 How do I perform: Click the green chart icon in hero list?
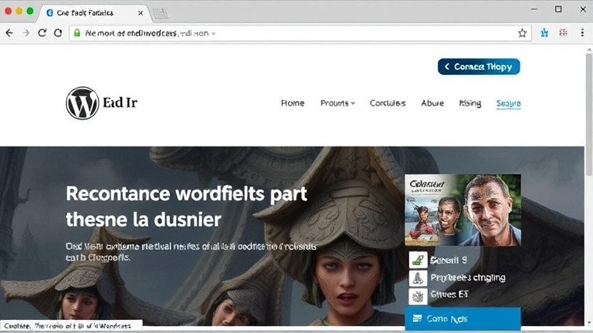pos(418,260)
